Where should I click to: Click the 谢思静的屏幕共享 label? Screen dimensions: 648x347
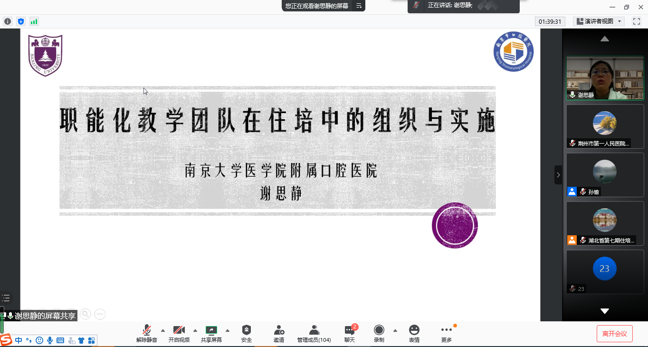click(x=45, y=316)
